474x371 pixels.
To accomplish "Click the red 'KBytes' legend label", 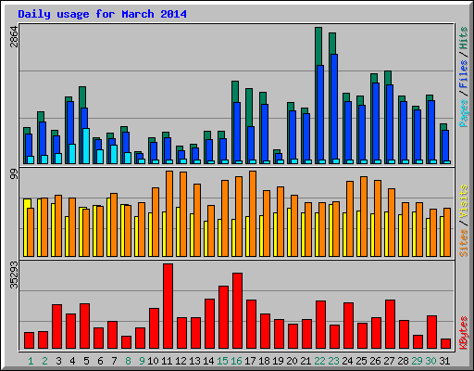I will point(464,333).
